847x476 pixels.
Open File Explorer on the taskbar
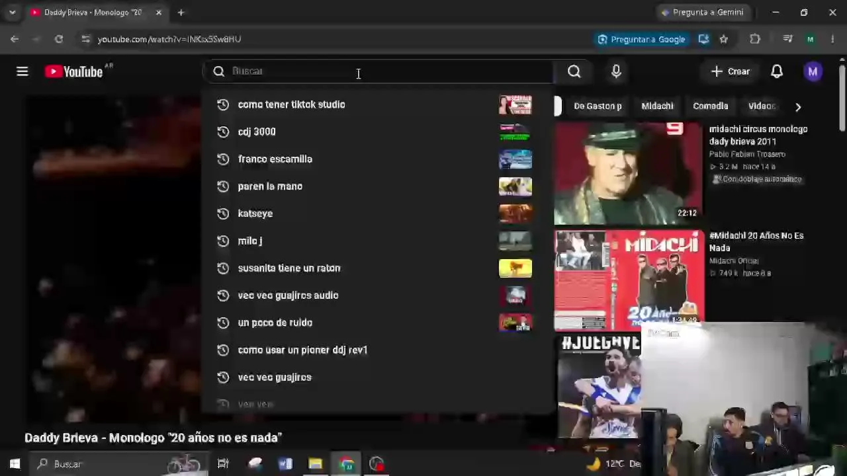(x=315, y=464)
